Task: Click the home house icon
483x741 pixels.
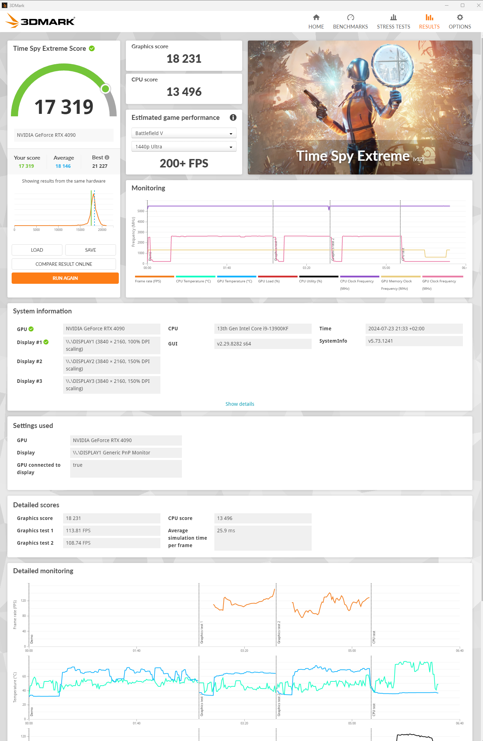Action: tap(316, 17)
